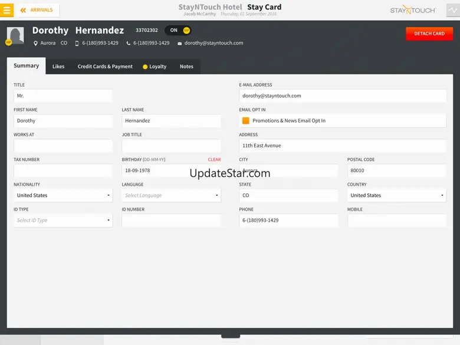Click the envelope email icon in header

pos(179,44)
